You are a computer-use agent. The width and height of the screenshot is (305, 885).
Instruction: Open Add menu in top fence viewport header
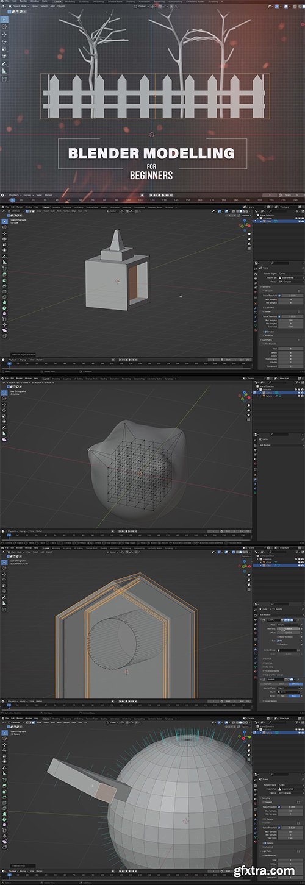[52, 6]
